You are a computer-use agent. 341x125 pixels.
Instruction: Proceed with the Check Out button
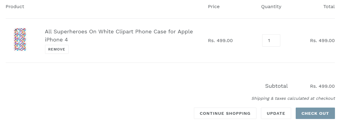pyautogui.click(x=315, y=113)
